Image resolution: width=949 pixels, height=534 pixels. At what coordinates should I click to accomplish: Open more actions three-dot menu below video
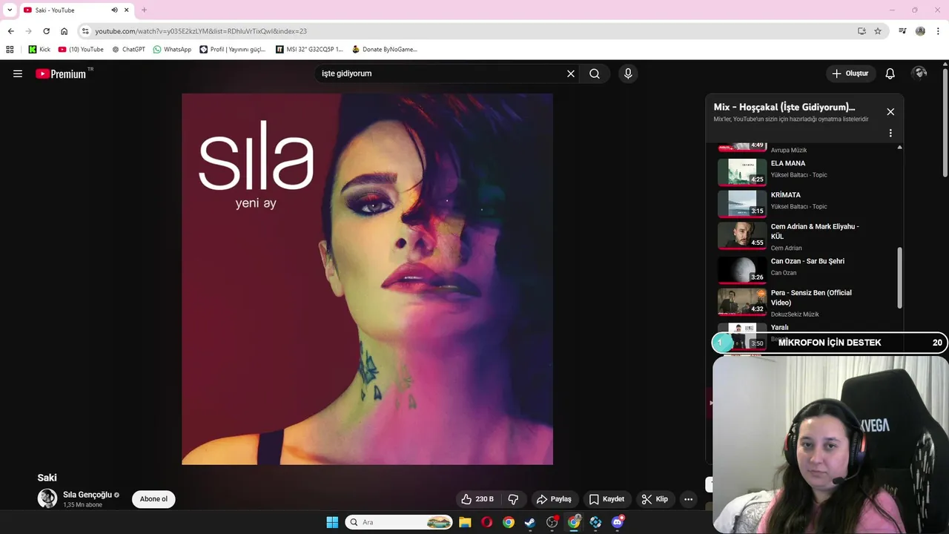688,499
